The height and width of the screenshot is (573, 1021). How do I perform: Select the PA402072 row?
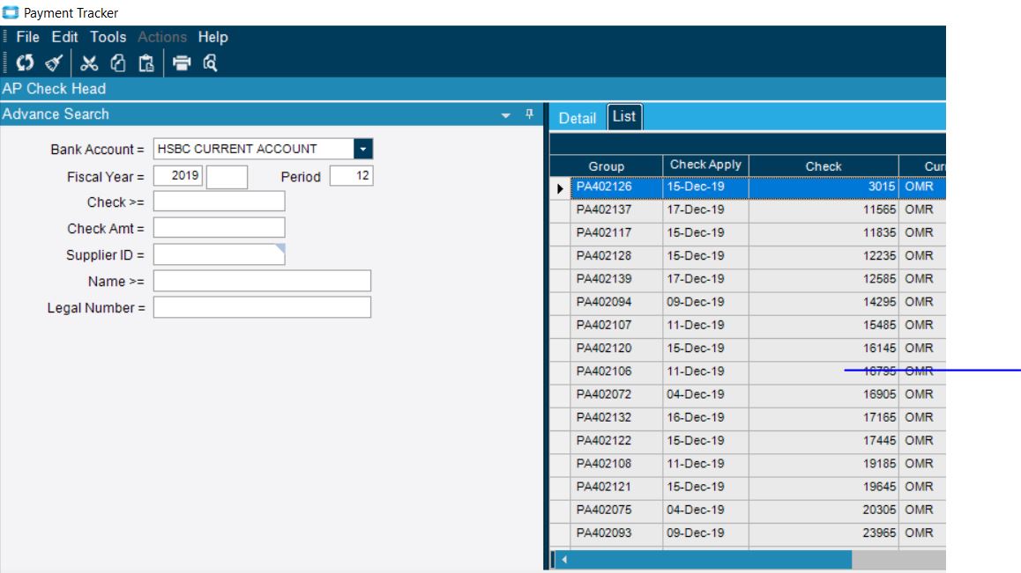pos(748,394)
